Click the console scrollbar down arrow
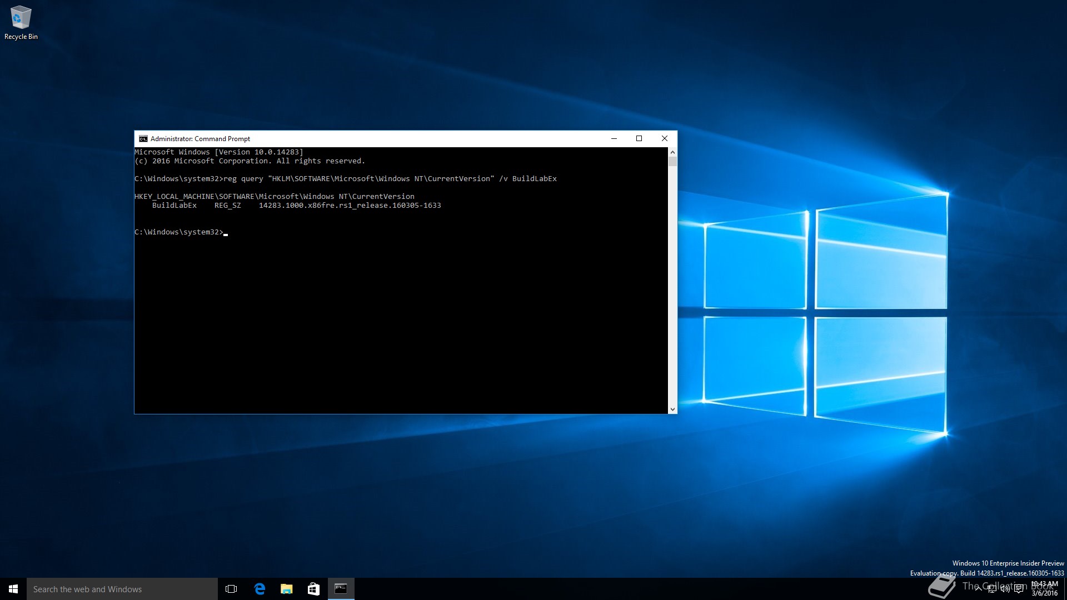The height and width of the screenshot is (600, 1067). coord(672,409)
